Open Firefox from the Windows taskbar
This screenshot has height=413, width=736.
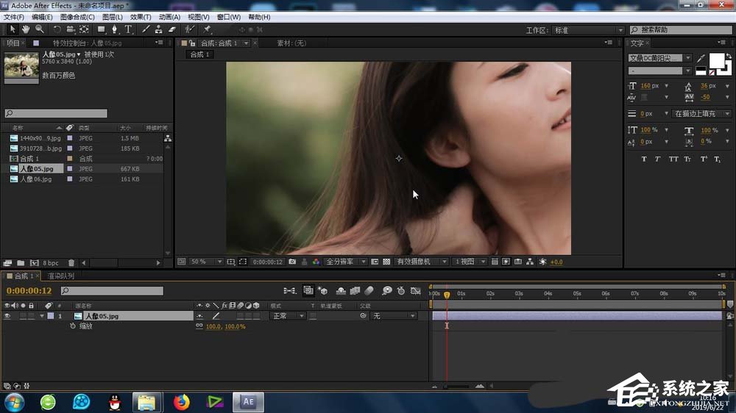click(x=181, y=402)
